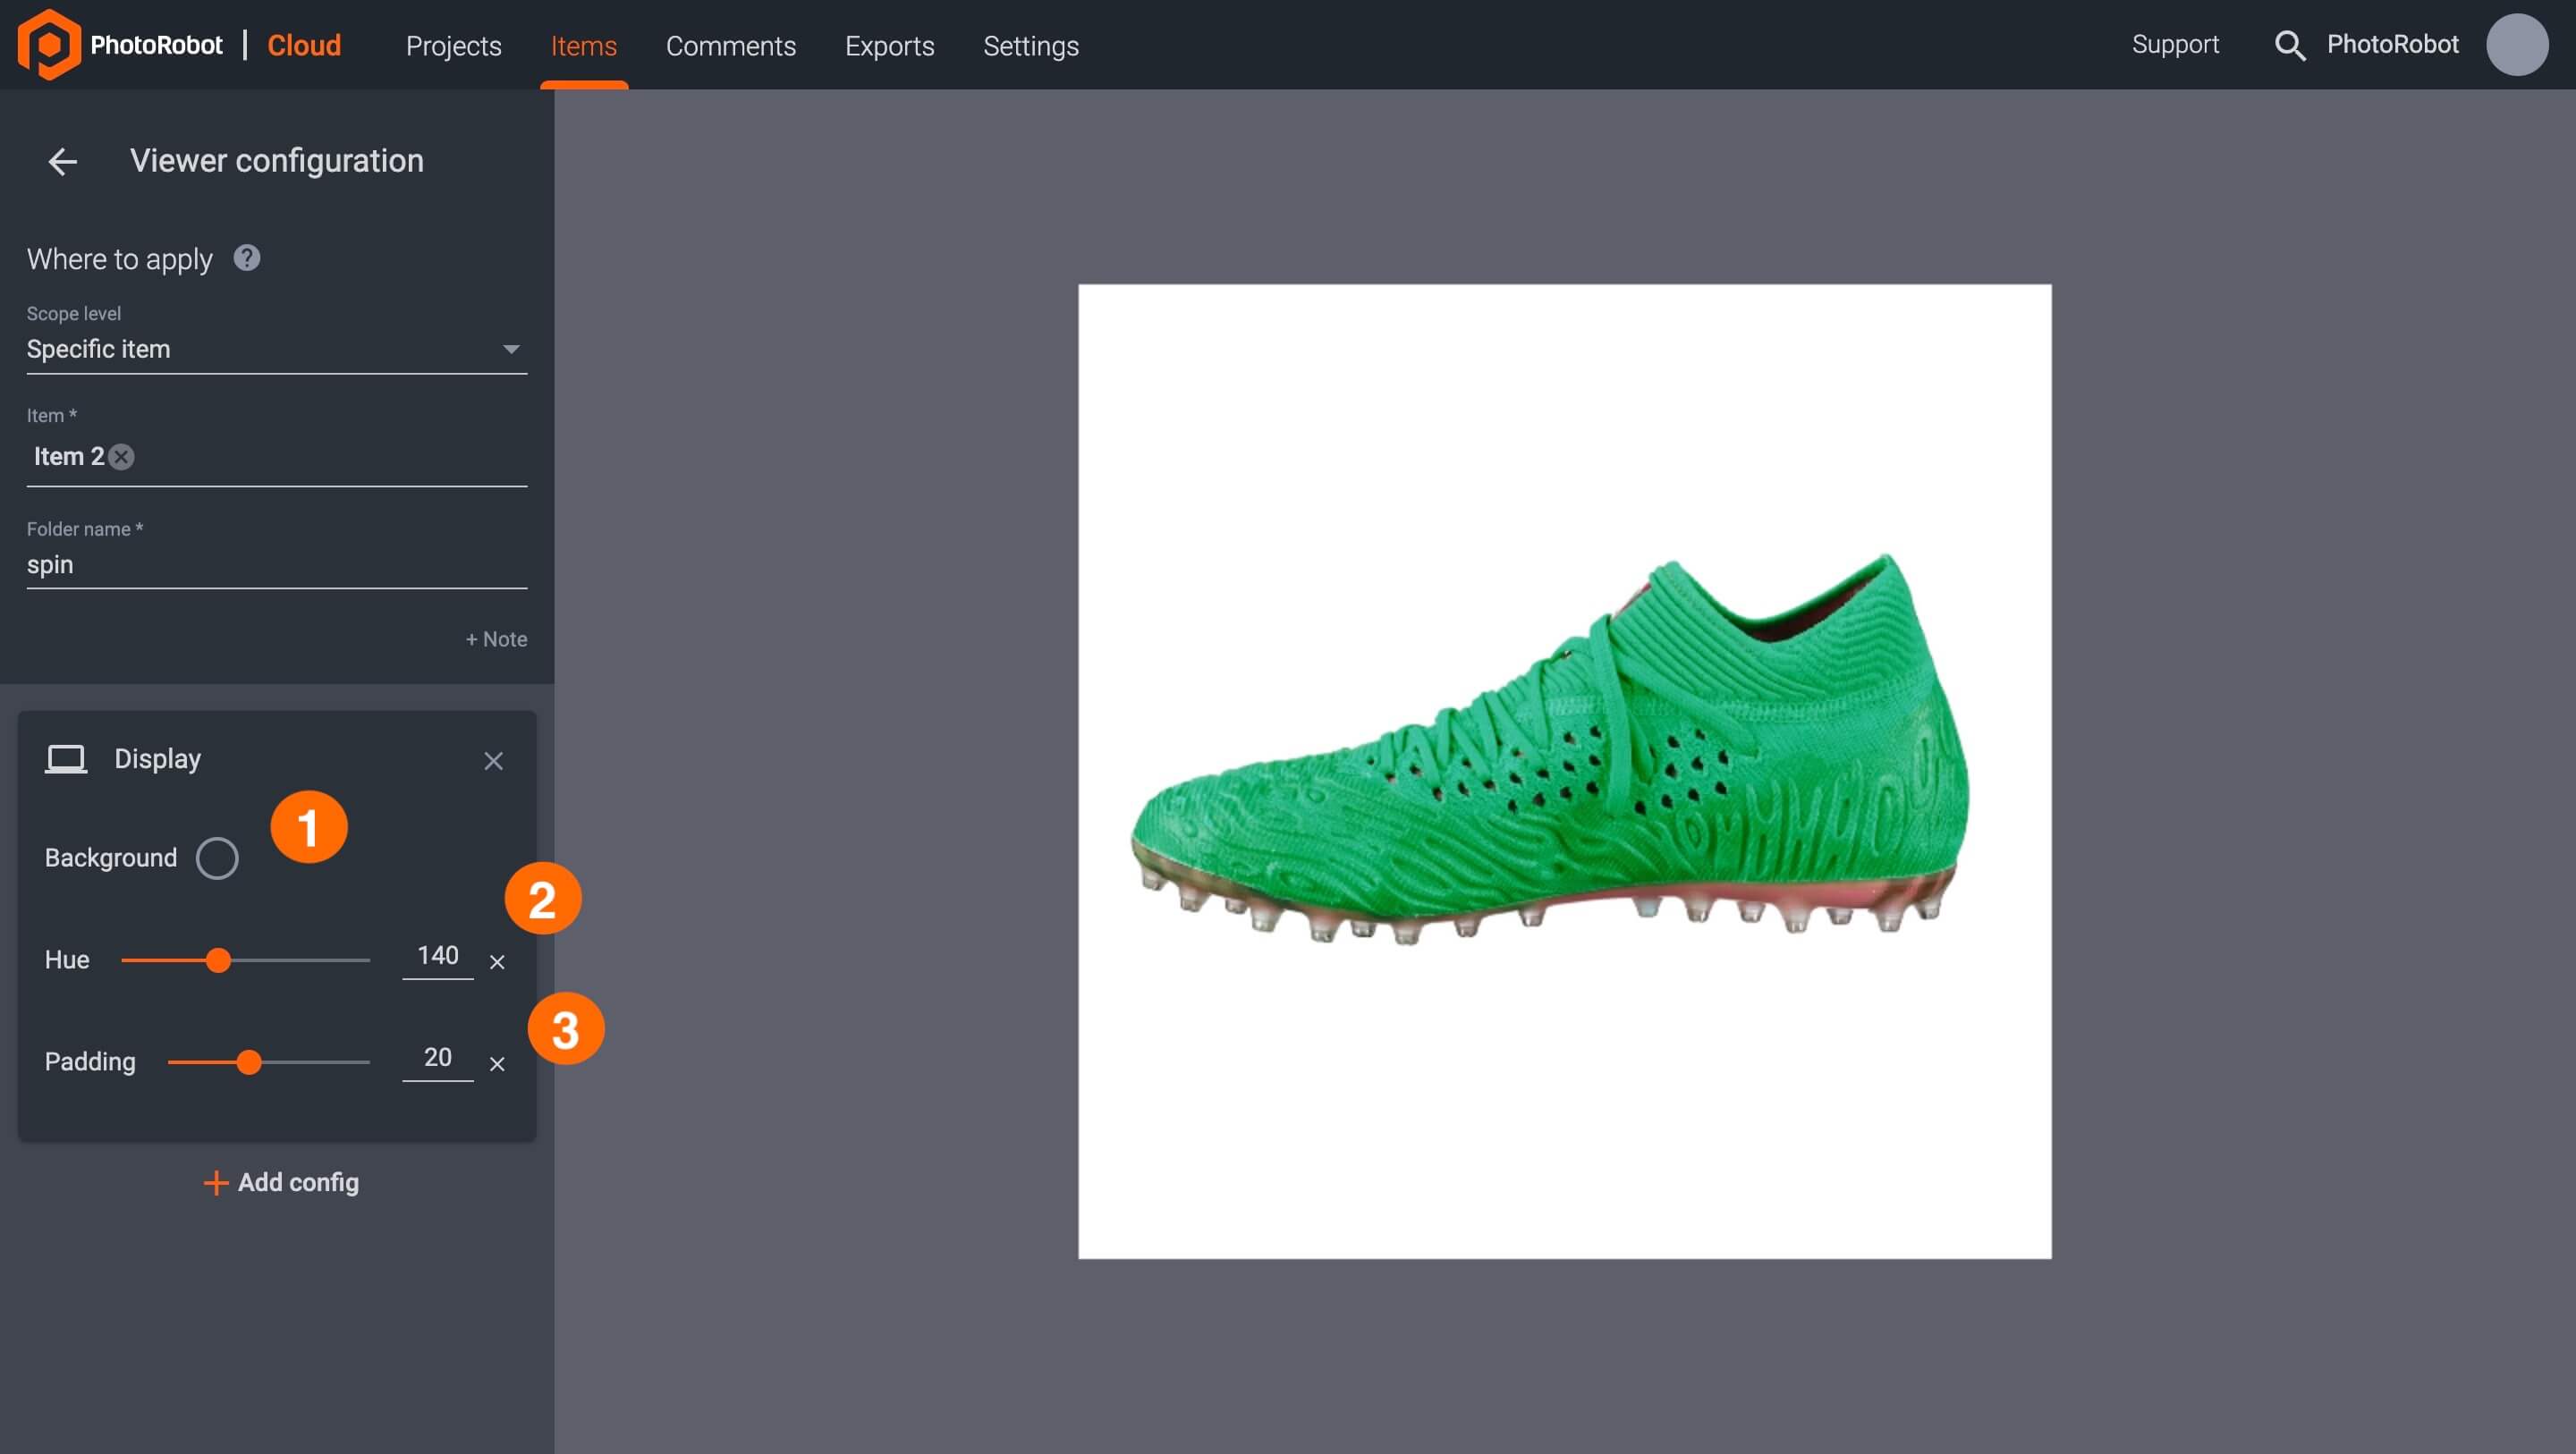Screen dimensions: 2576x1454
Task: Click the back arrow navigation icon
Action: pyautogui.click(x=64, y=159)
